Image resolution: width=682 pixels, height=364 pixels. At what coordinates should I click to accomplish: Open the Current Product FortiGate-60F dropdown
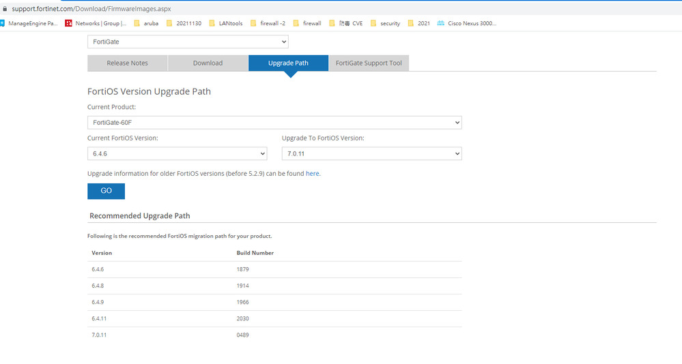click(x=274, y=123)
